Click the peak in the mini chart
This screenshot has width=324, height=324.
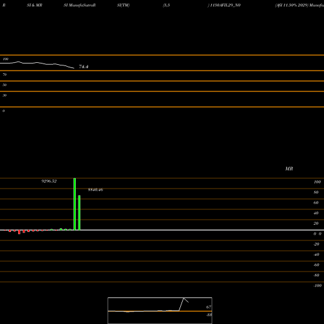(184, 298)
